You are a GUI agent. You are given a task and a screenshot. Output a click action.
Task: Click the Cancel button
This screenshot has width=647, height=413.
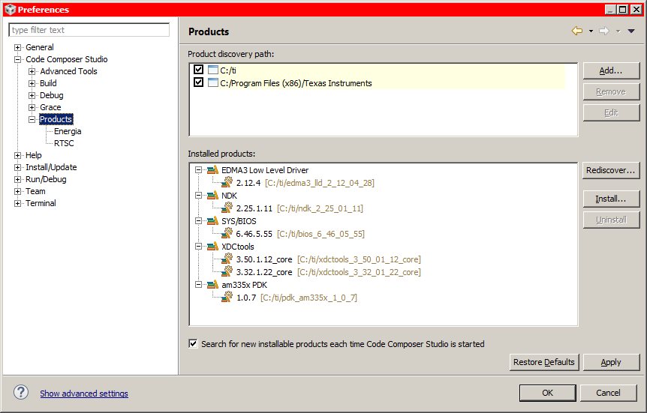pos(608,393)
